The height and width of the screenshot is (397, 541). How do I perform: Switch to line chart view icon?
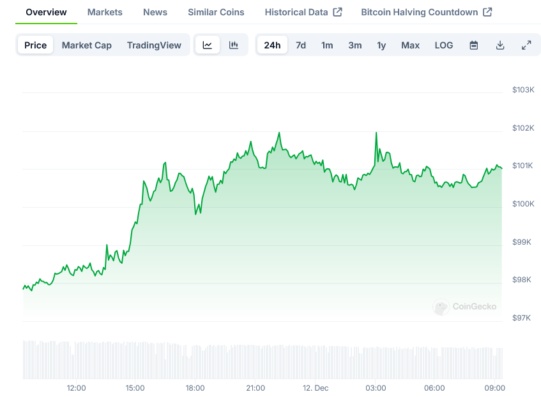[x=208, y=45]
